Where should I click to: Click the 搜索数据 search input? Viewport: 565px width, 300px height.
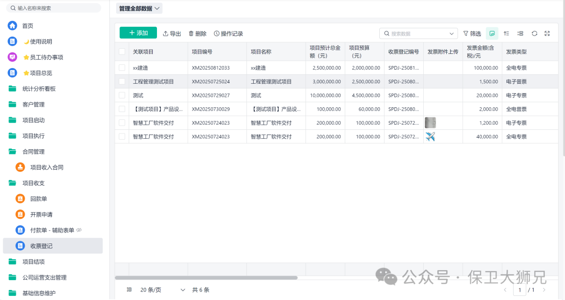click(x=419, y=34)
